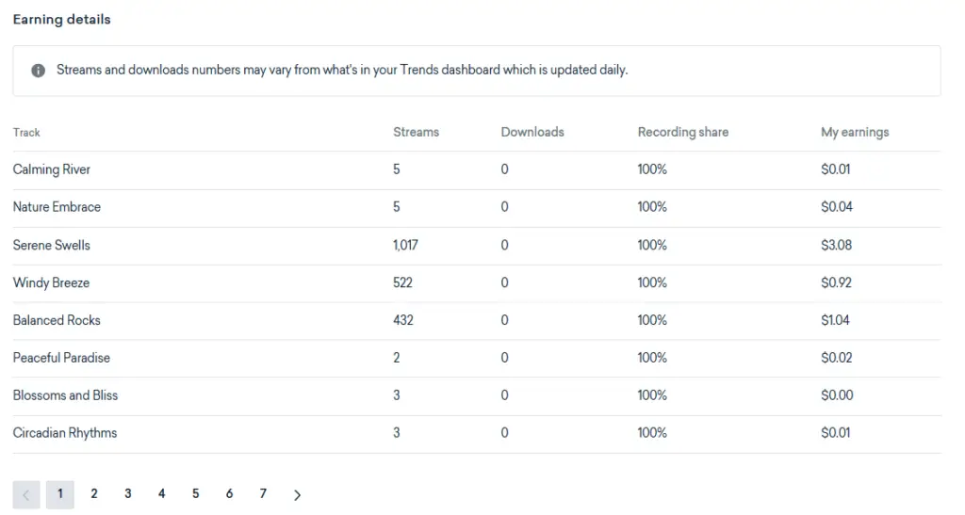Go to next page using right chevron
This screenshot has width=965, height=515.
pos(297,494)
